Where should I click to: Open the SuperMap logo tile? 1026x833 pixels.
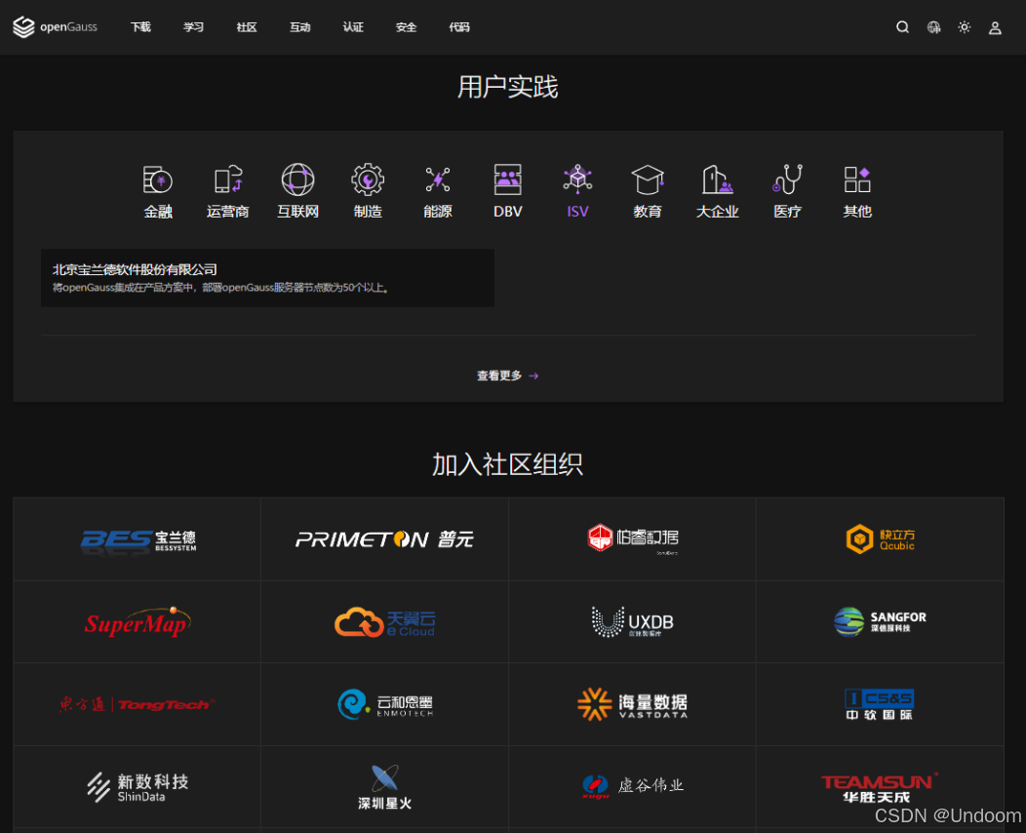point(137,621)
